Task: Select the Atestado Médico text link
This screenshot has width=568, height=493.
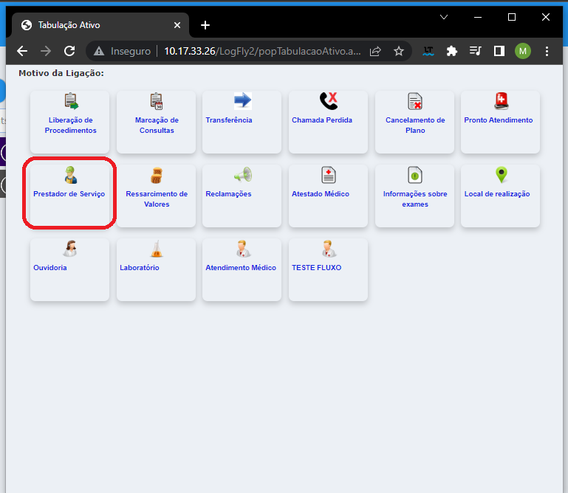Action: 321,194
